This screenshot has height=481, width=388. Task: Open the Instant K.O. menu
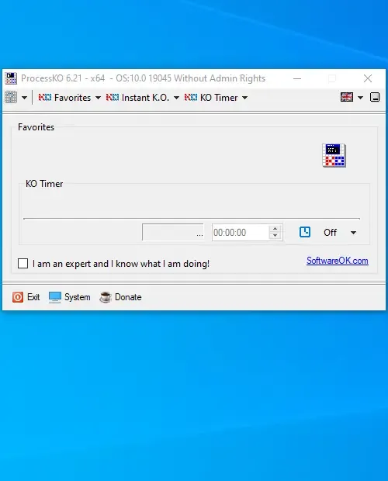pos(145,98)
